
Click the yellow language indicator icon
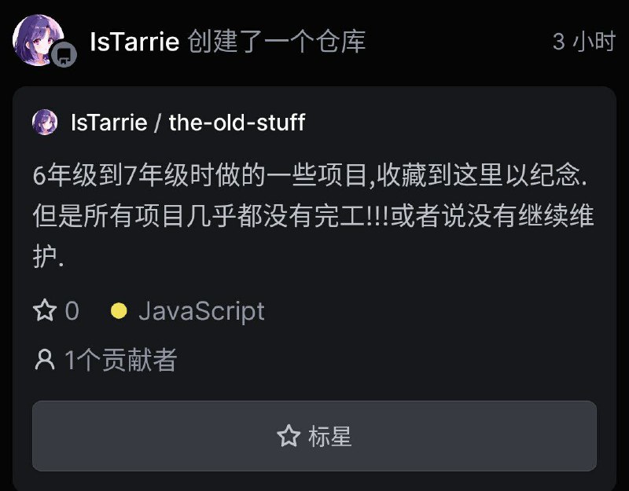[119, 311]
